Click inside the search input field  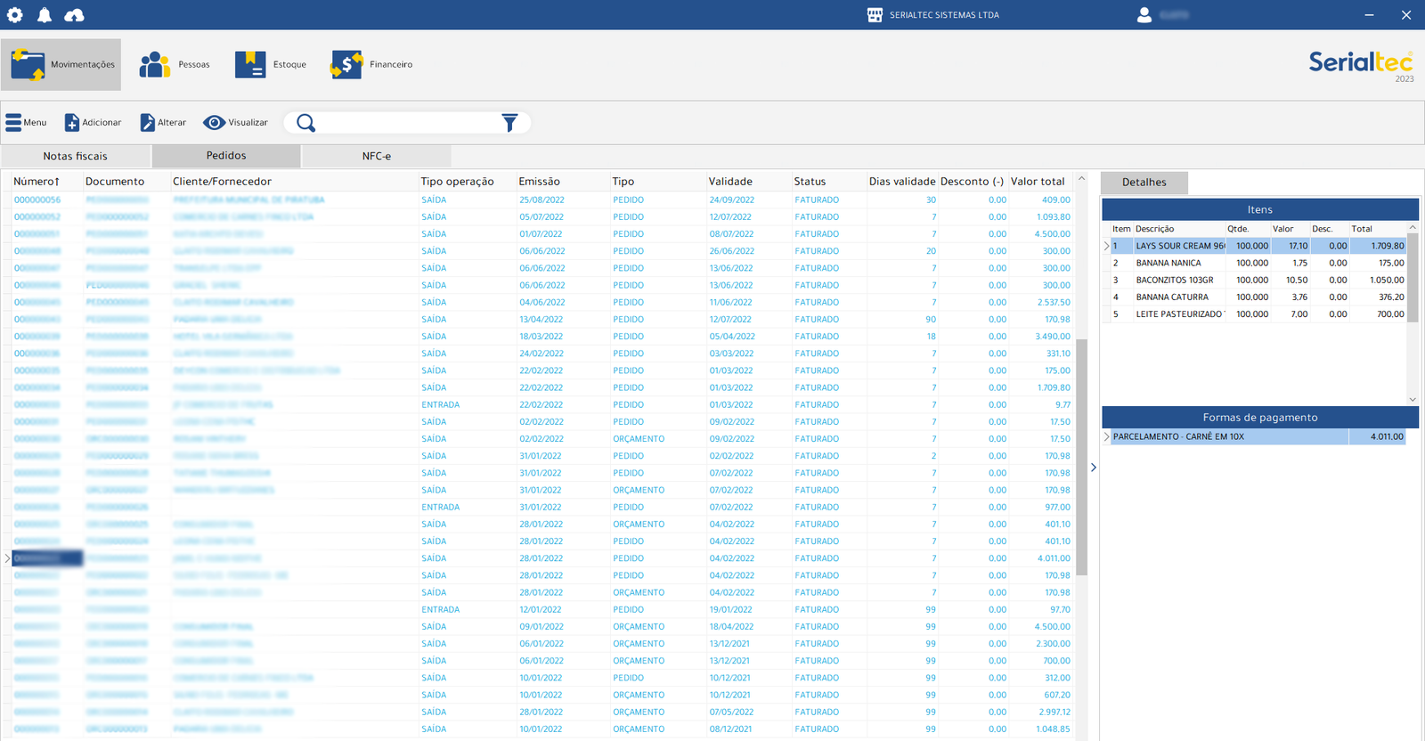(408, 123)
